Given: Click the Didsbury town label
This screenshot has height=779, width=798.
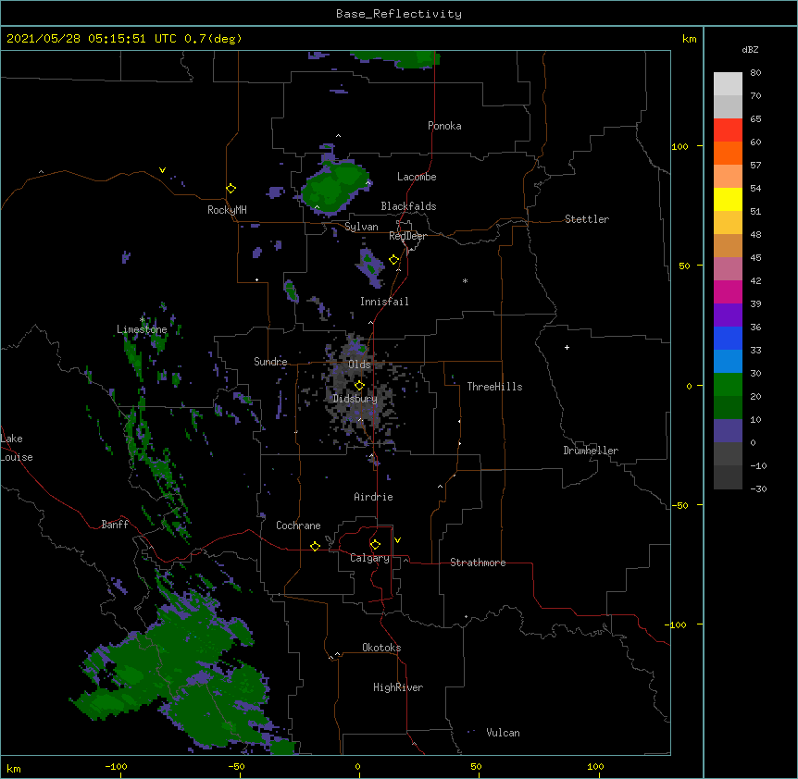Looking at the screenshot, I should (355, 399).
